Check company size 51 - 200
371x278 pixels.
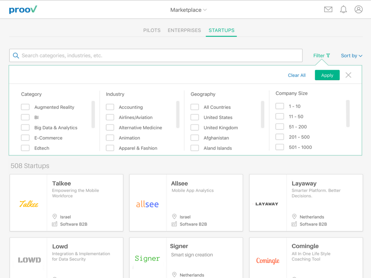click(x=280, y=127)
